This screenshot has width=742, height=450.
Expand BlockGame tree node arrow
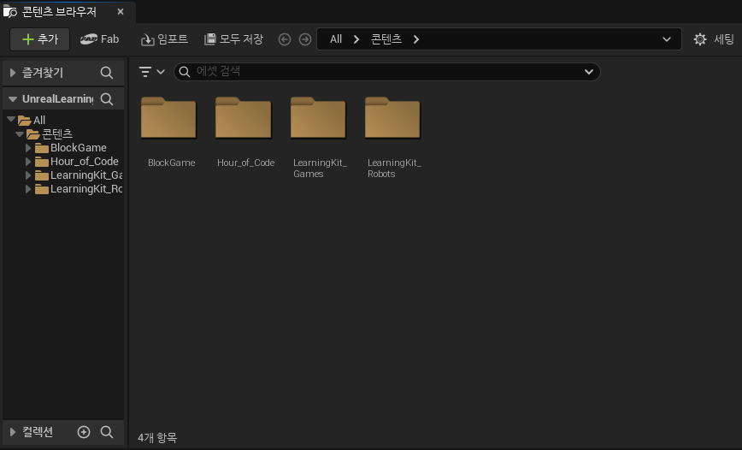tap(28, 148)
